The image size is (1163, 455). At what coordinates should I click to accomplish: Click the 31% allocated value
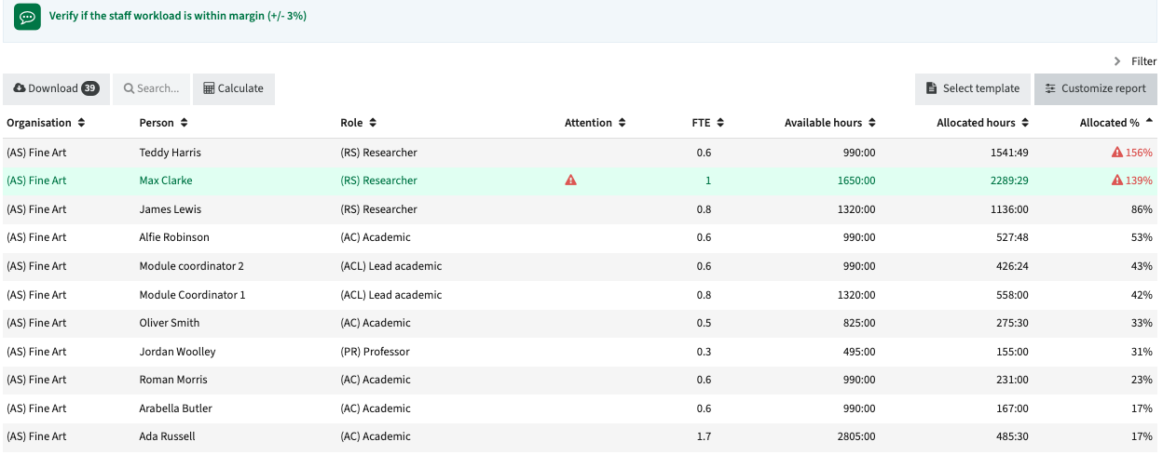pos(1141,352)
